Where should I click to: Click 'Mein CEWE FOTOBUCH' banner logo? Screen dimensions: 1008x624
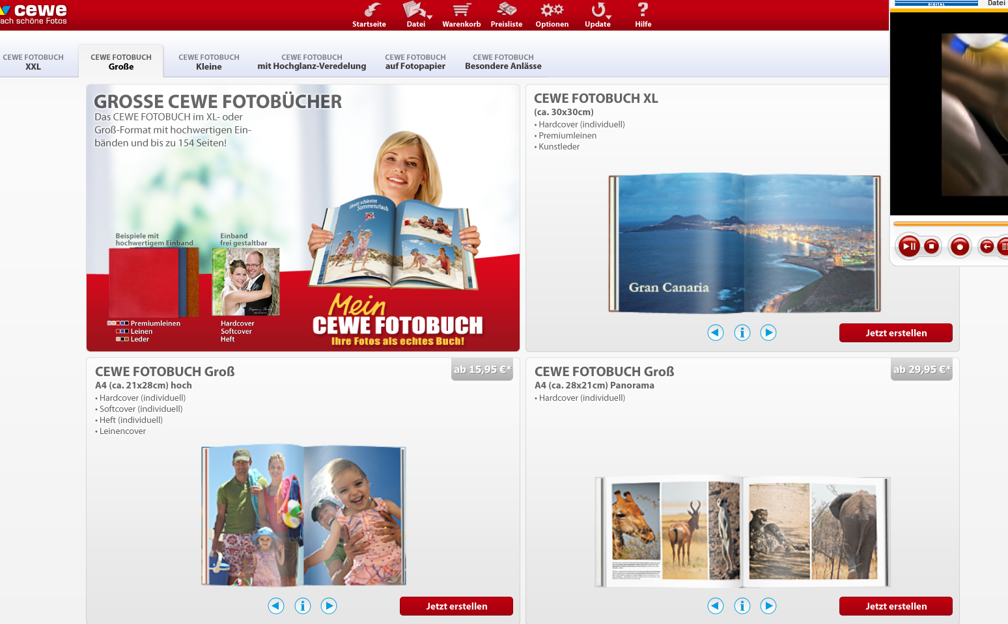tap(397, 320)
